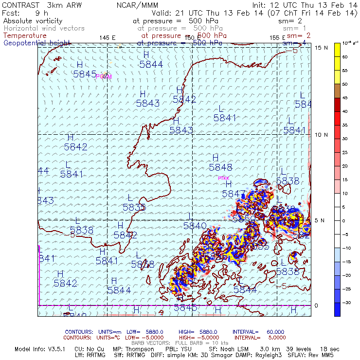Viewport: 360px width, 360px height.
Task: Click the magenta PGUM station marker
Action: pos(104,76)
